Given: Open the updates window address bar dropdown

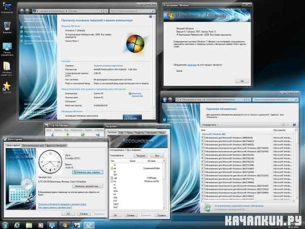Looking at the screenshot, I should coord(245,100).
